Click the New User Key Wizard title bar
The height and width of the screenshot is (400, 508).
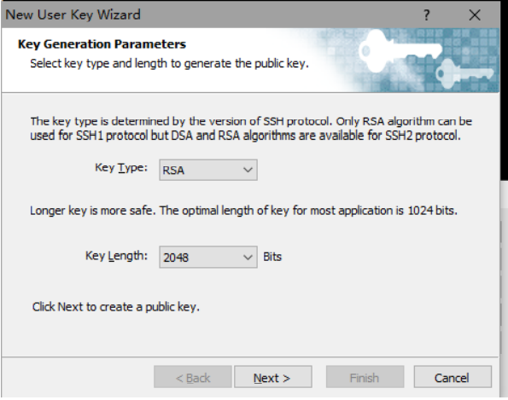(211, 14)
